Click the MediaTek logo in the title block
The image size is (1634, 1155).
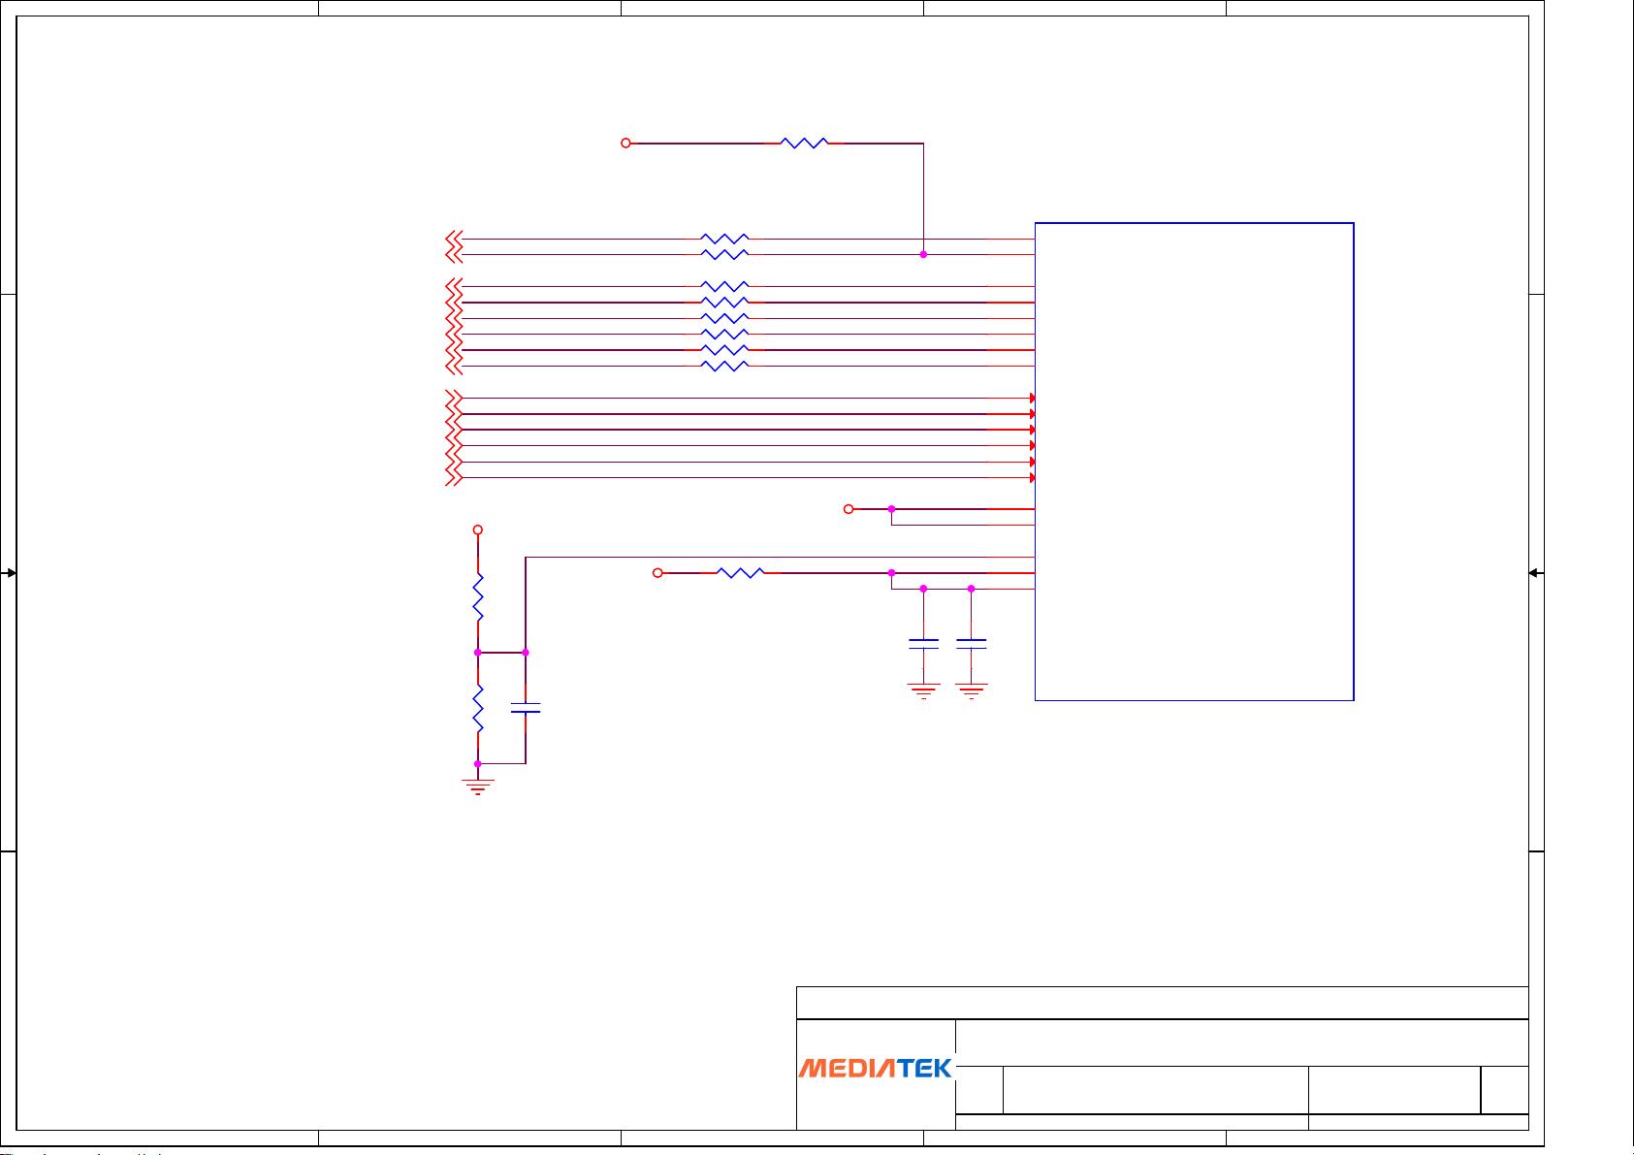tap(876, 1068)
